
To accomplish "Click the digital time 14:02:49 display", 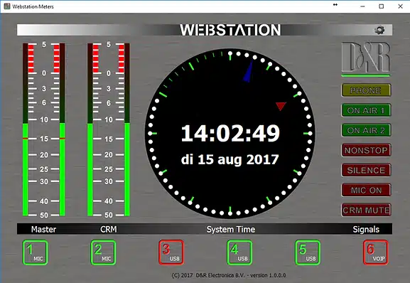I will (230, 134).
